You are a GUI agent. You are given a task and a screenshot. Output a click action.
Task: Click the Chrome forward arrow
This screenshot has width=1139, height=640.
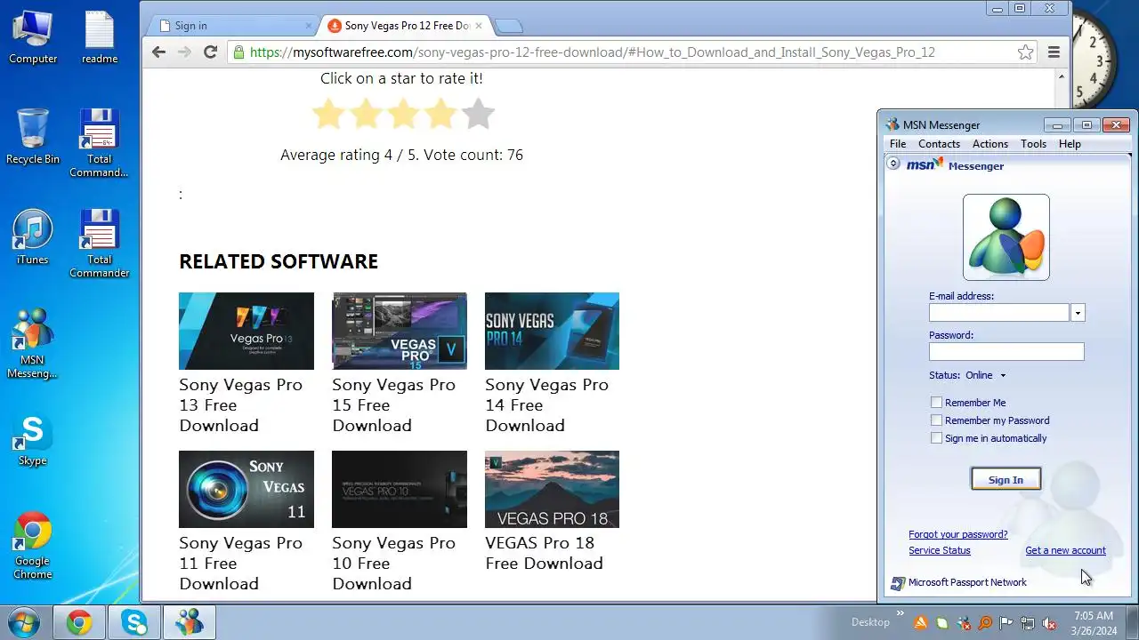tap(184, 52)
